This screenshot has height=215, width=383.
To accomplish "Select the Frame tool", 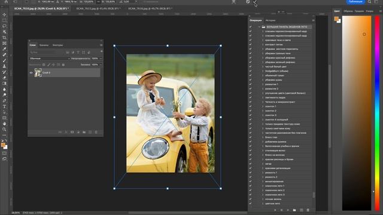I will tap(4, 43).
